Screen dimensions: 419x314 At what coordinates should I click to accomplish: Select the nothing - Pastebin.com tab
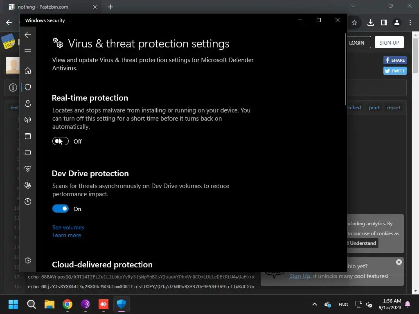tap(52, 7)
